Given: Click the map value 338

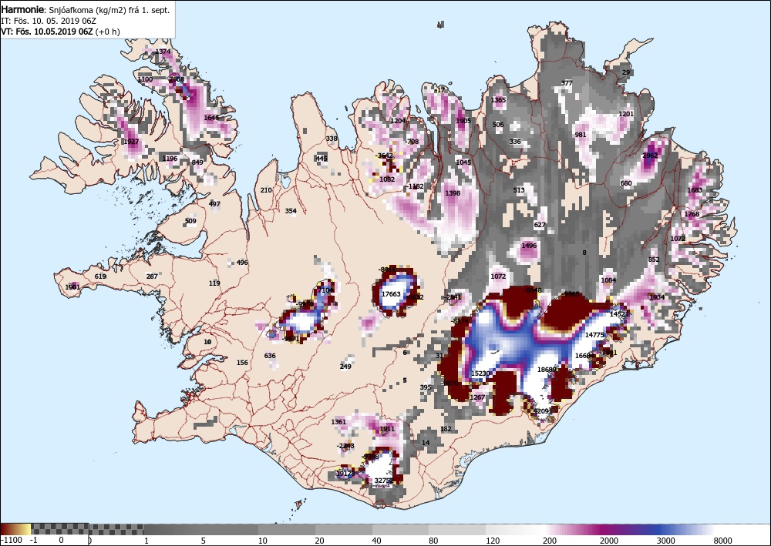Looking at the screenshot, I should (x=332, y=139).
